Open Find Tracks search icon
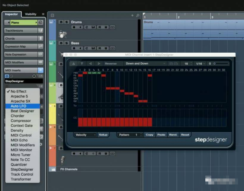Viewport: 244px width, 191px height. pos(137,15)
